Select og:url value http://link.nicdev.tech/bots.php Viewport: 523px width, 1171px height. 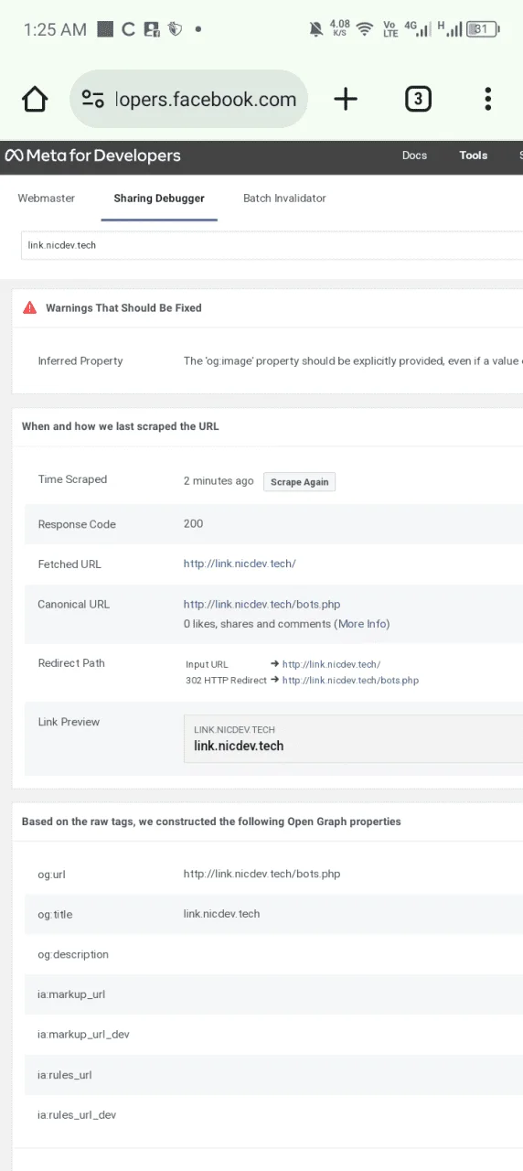[x=261, y=875]
